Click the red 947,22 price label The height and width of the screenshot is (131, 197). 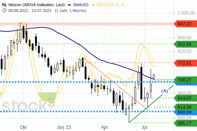pos(186,24)
